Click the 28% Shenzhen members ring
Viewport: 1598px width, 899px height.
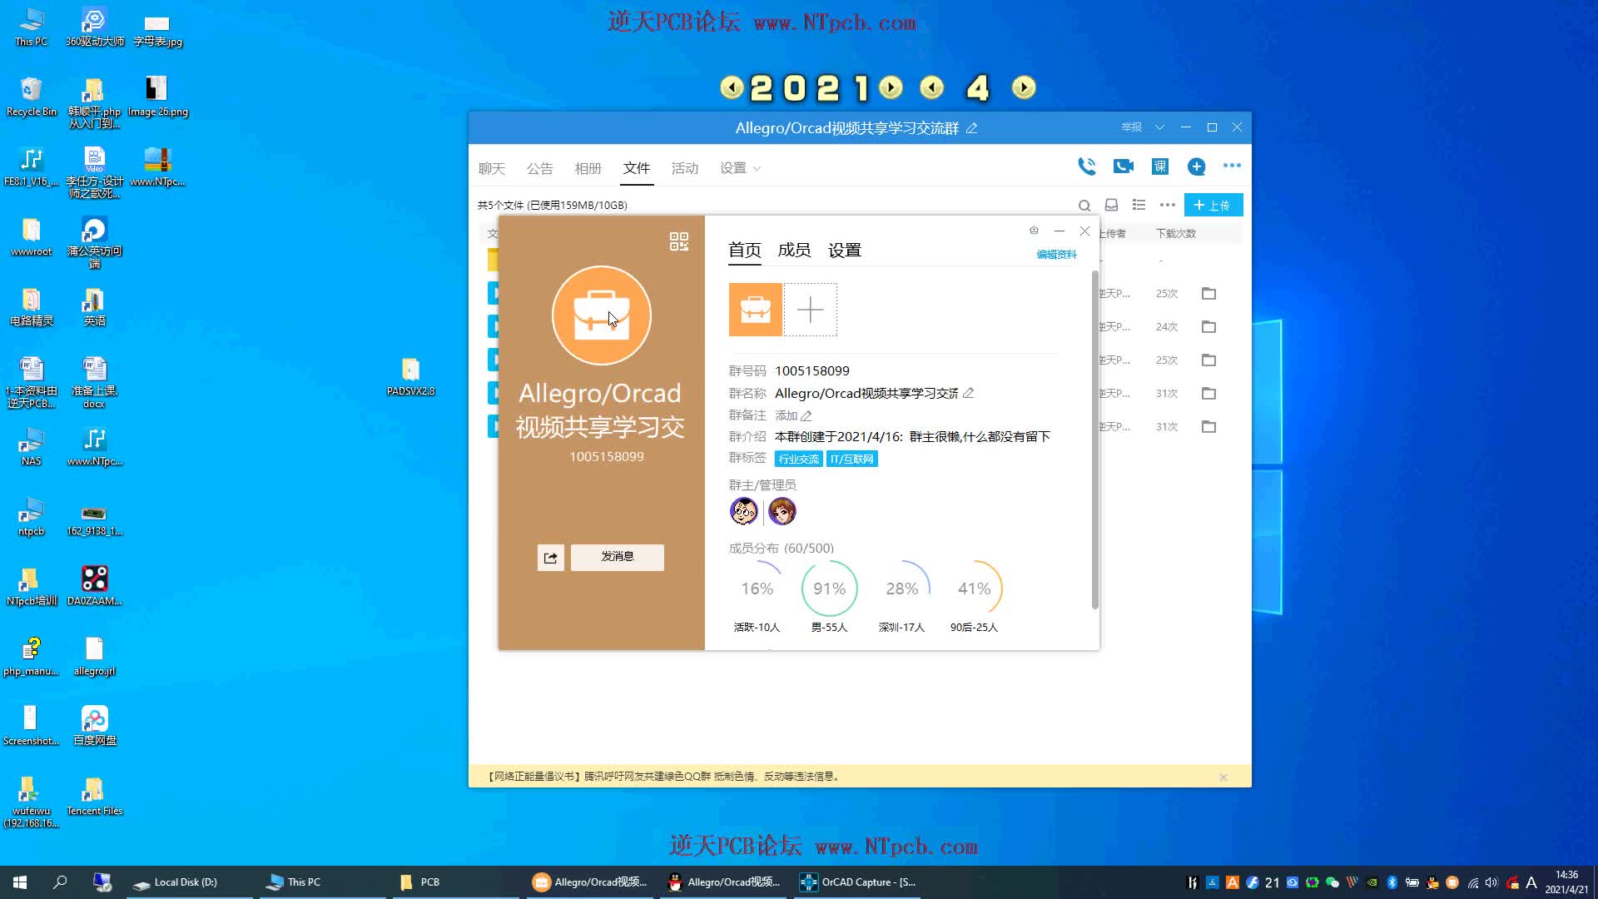(x=901, y=589)
